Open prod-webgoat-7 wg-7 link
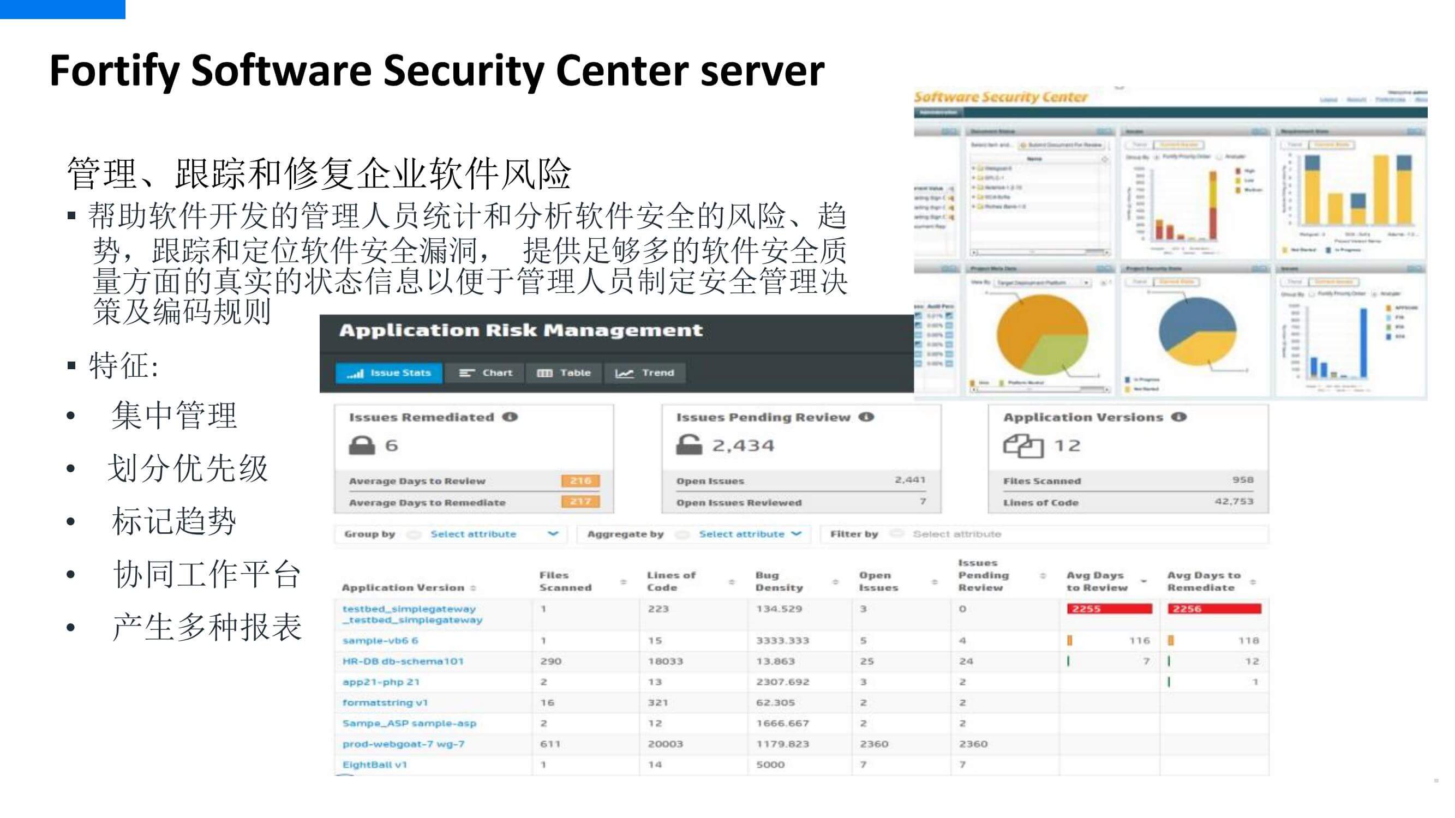This screenshot has height=818, width=1455. click(403, 744)
